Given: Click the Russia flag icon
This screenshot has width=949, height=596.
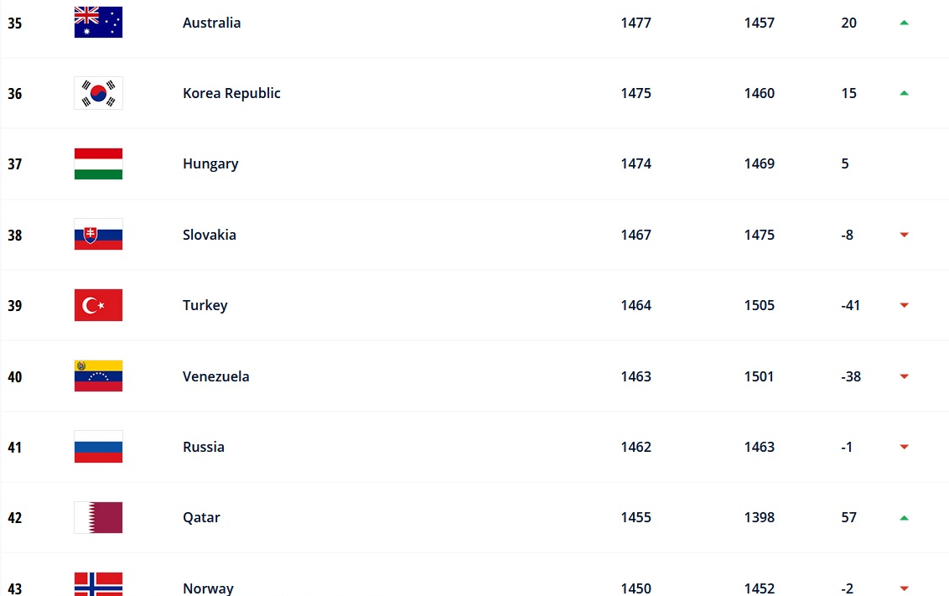Looking at the screenshot, I should [98, 447].
